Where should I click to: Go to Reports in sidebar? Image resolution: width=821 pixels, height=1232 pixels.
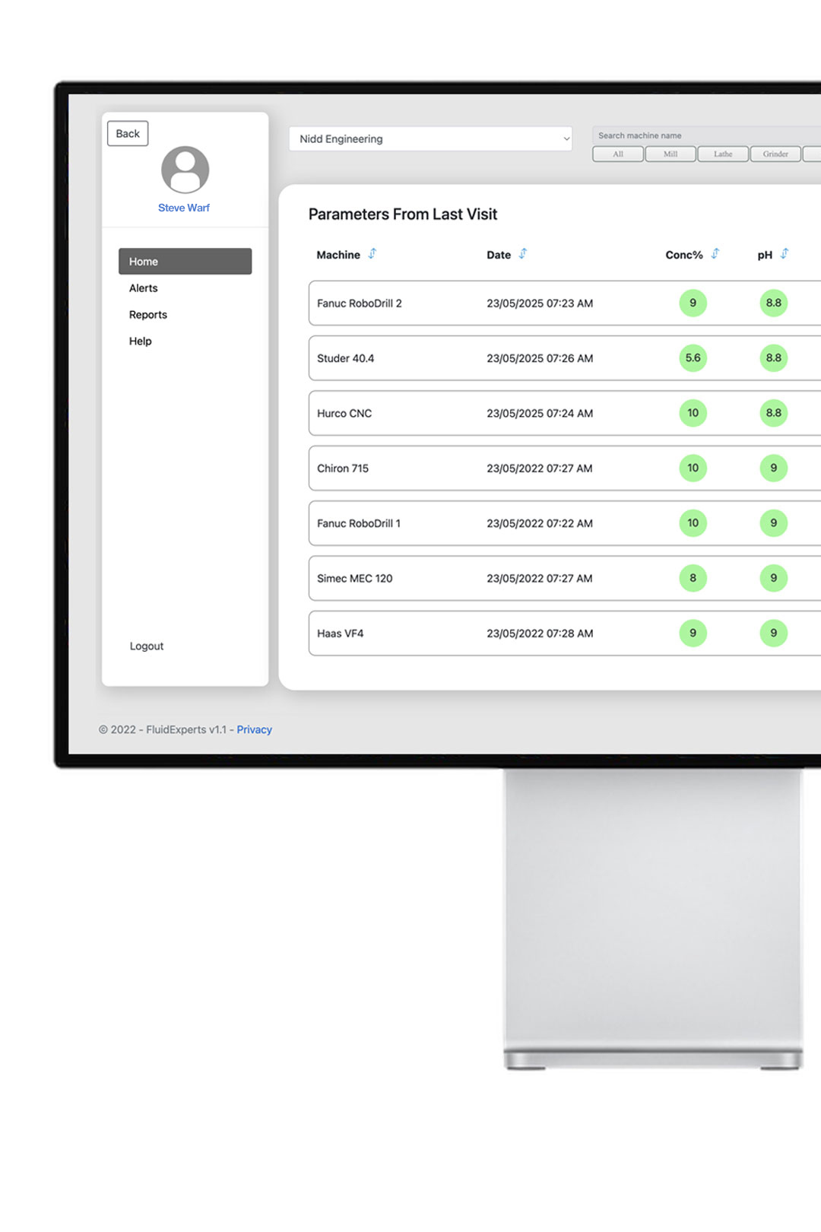[x=148, y=315]
